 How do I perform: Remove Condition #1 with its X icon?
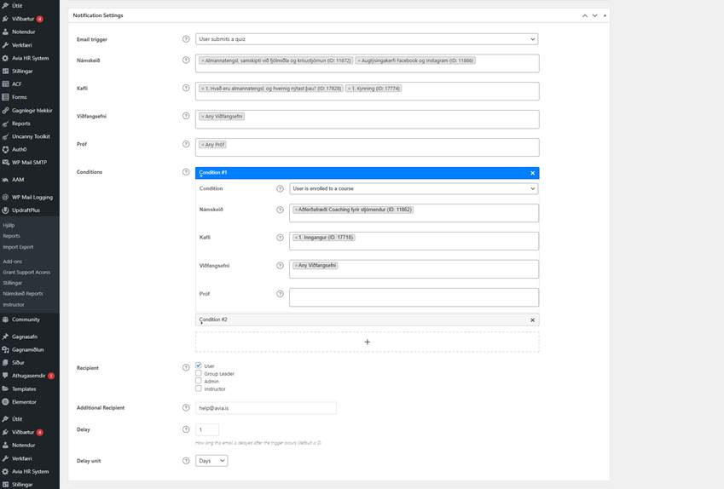(532, 173)
